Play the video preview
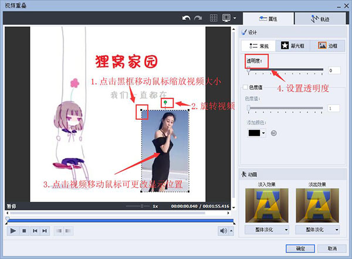 pos(13,231)
